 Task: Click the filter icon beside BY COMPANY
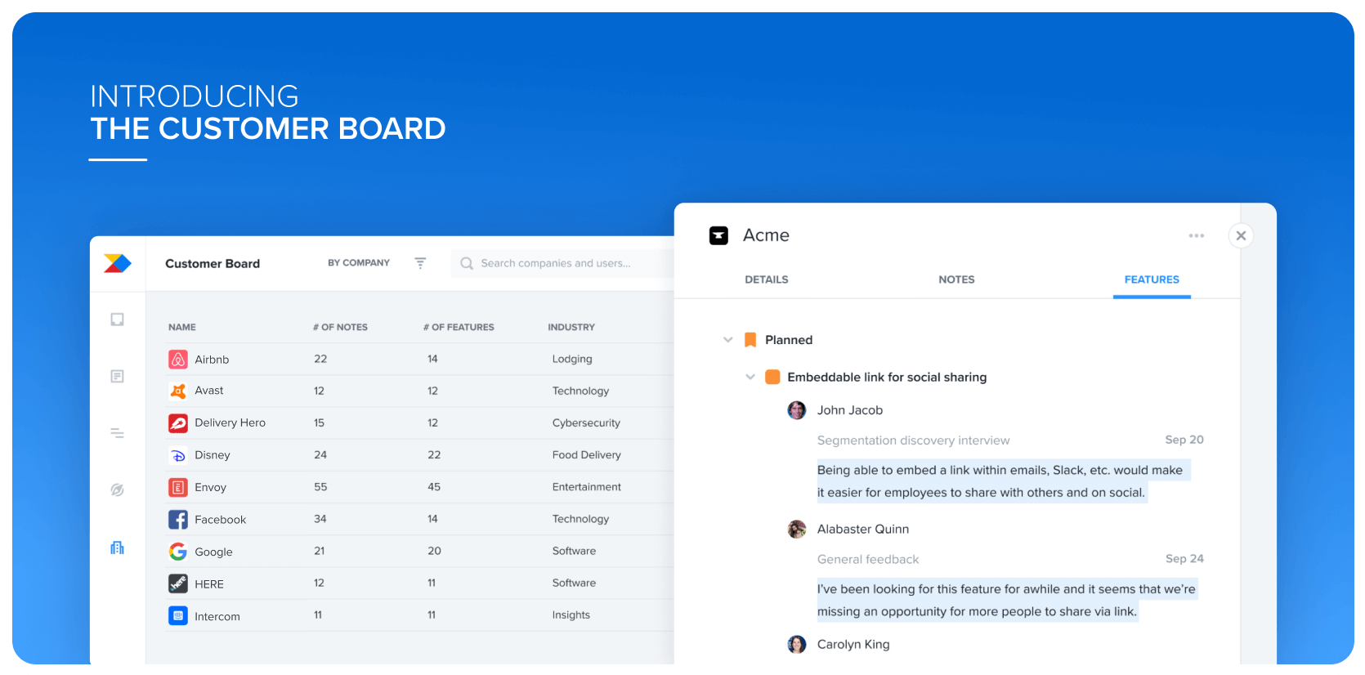click(x=420, y=263)
